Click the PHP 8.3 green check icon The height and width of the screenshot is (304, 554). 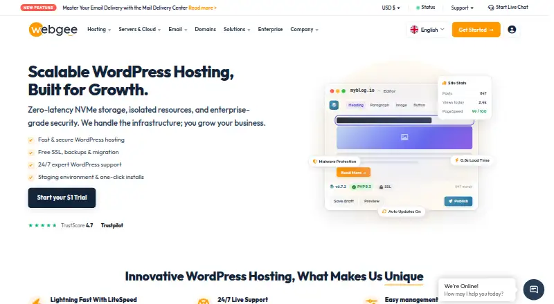click(354, 187)
